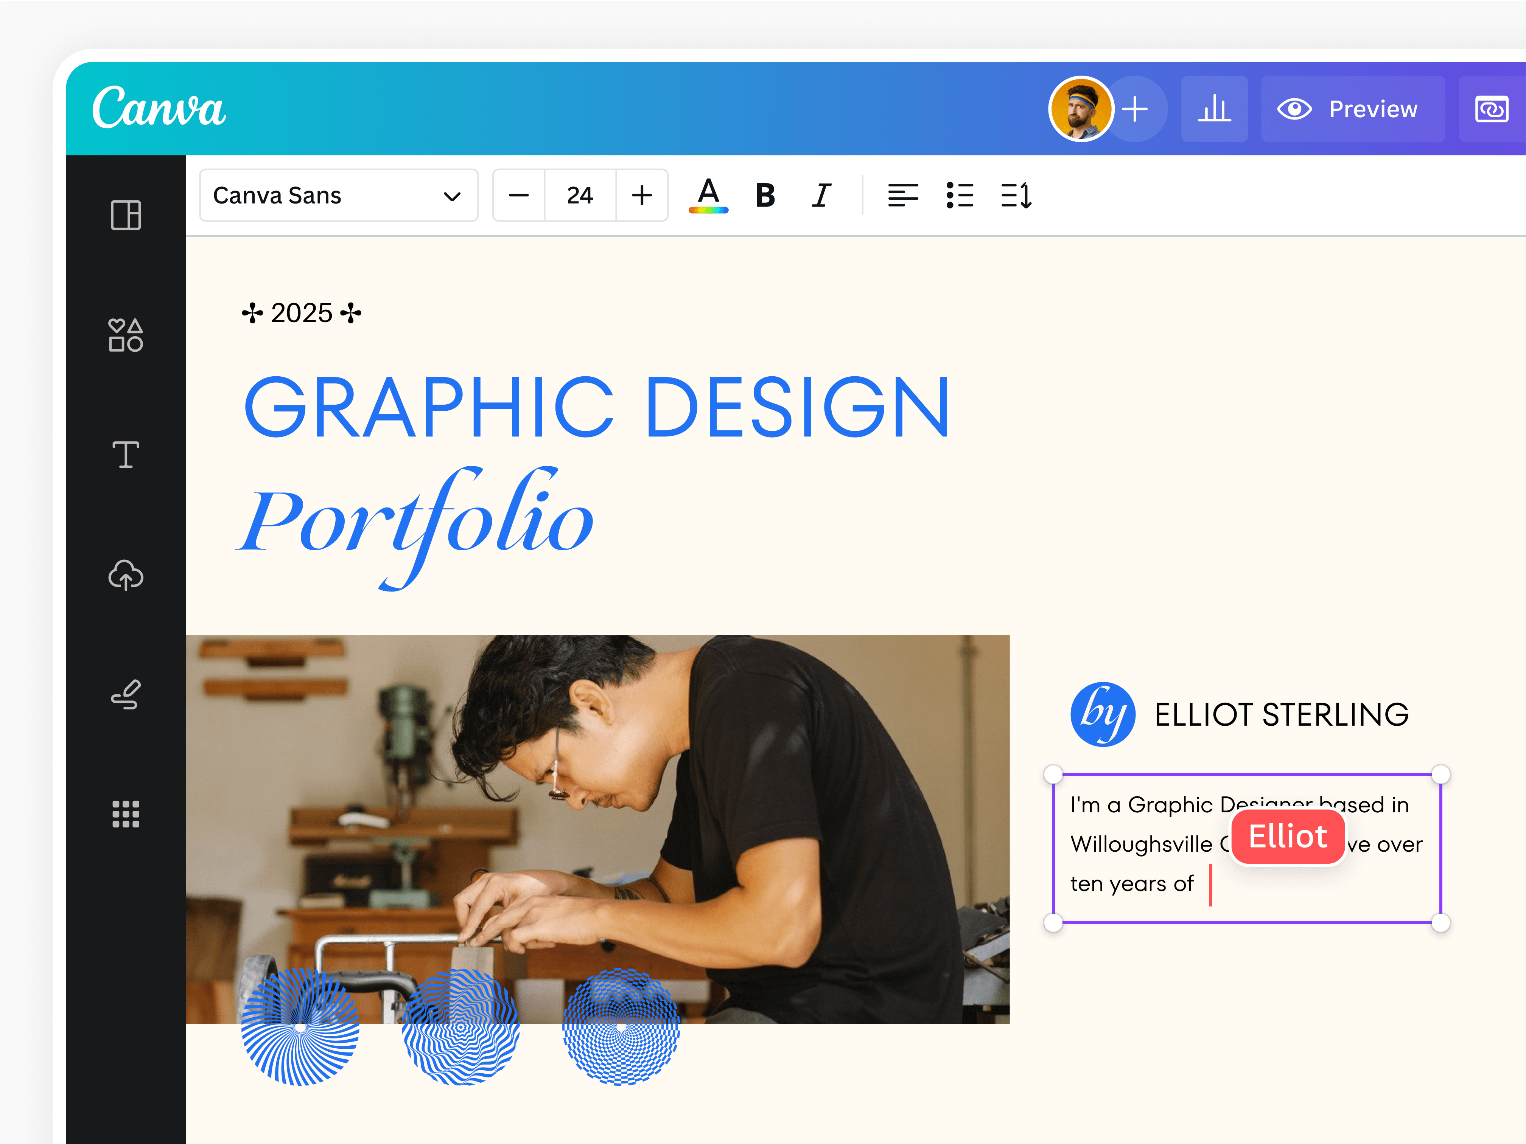Toggle italic formatting on the text

pos(820,195)
